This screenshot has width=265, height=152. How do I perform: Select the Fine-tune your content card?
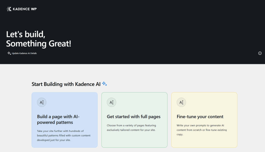(x=204, y=120)
